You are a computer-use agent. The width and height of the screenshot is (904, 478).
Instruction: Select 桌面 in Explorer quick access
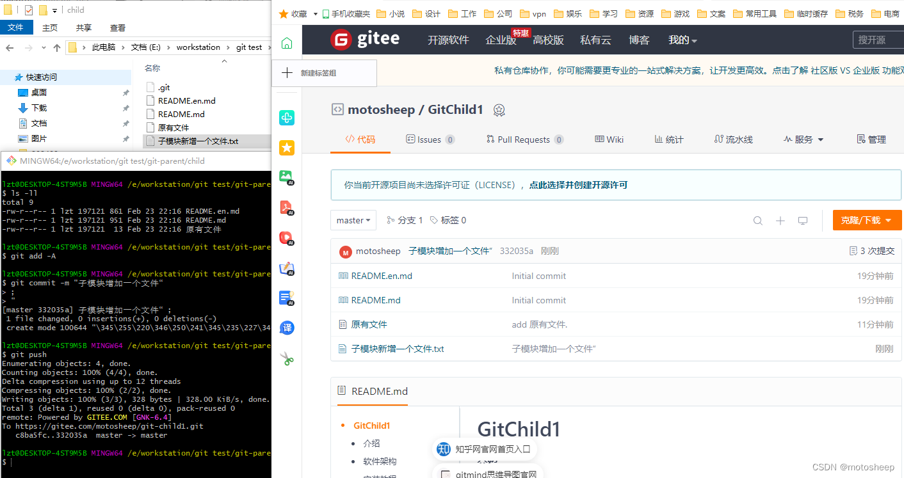(38, 92)
